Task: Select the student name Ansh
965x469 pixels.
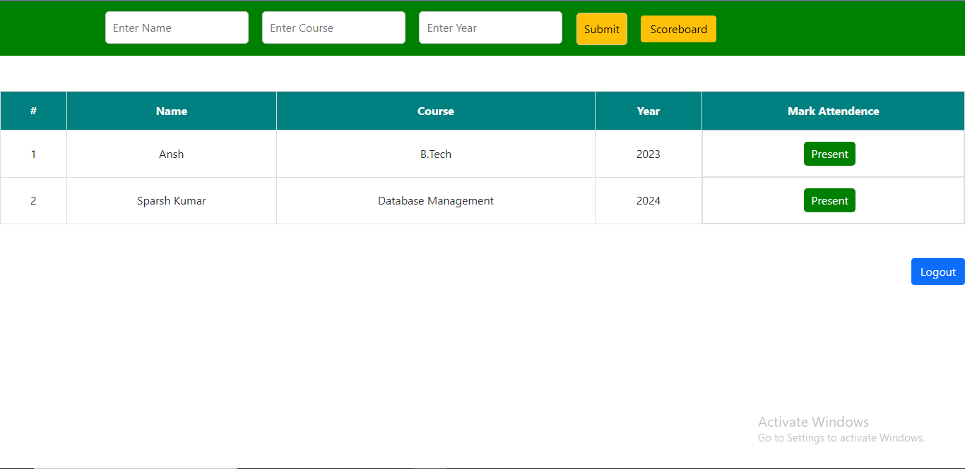Action: click(x=172, y=154)
